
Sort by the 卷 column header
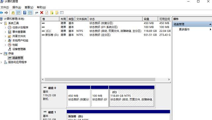[x=50, y=19]
